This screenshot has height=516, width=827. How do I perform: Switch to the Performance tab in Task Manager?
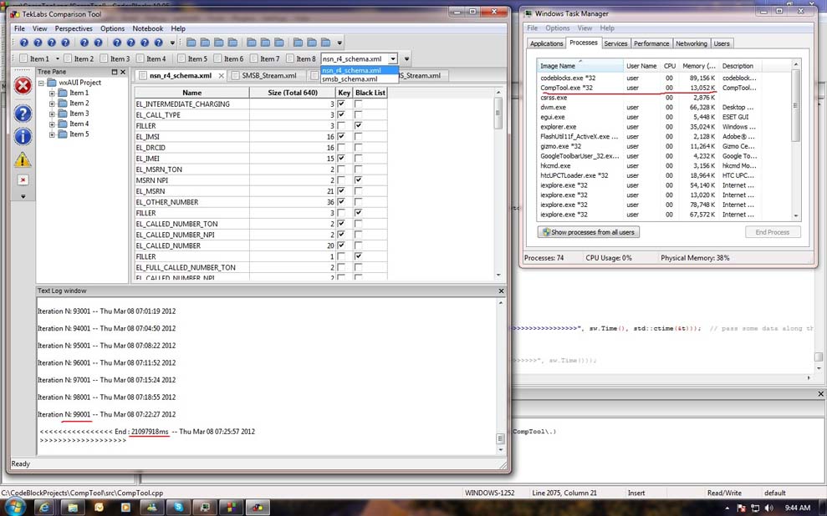pyautogui.click(x=651, y=43)
